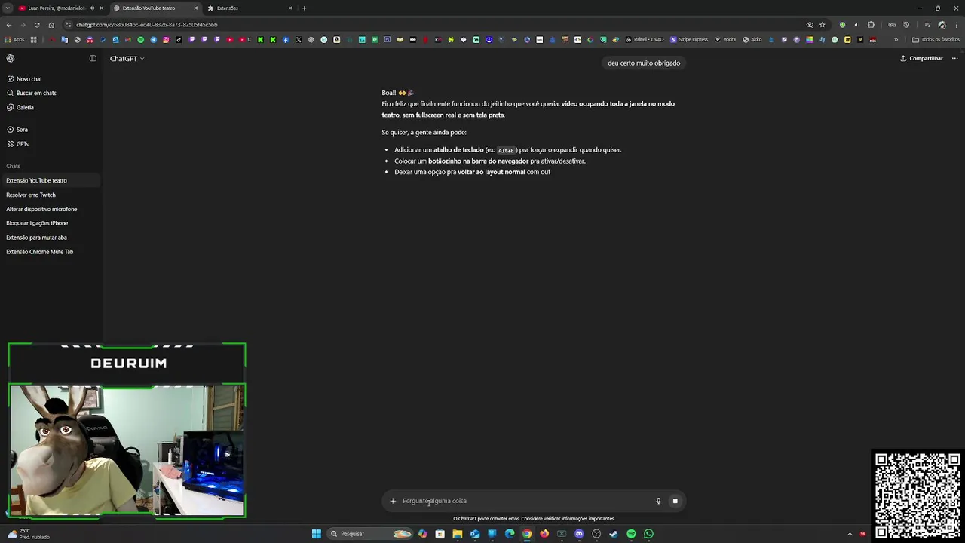Open the chat options three-dot menu
The height and width of the screenshot is (543, 965).
coord(954,58)
